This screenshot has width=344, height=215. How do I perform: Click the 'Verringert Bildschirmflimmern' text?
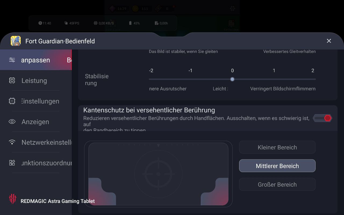pos(283,89)
